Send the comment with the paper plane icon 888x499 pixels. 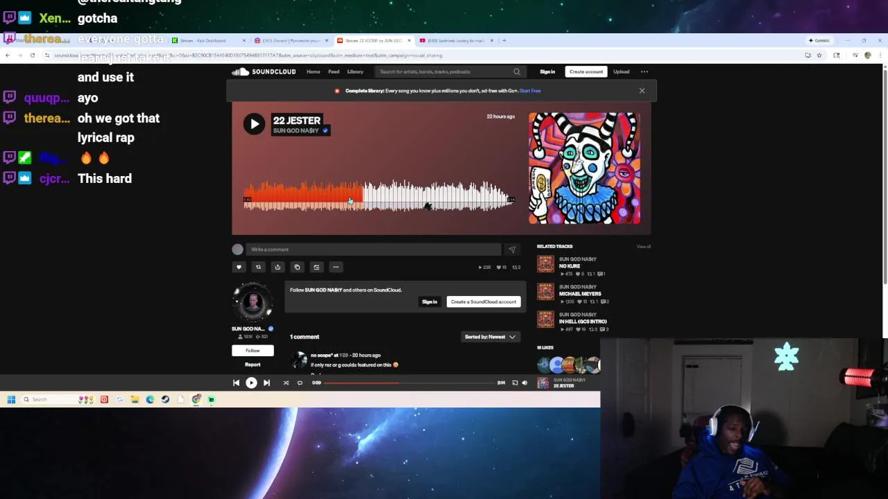coord(512,249)
